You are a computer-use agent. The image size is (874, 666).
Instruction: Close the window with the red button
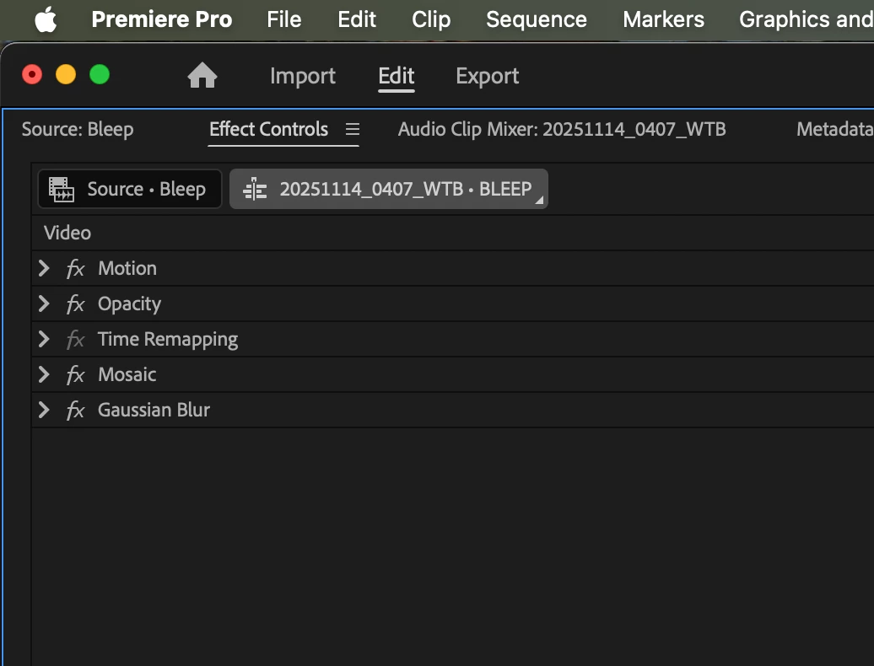[x=32, y=74]
